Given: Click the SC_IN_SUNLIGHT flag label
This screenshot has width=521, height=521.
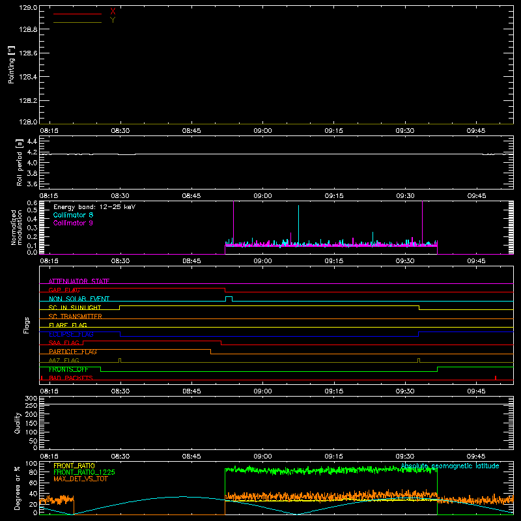Looking at the screenshot, I should click(x=75, y=307).
